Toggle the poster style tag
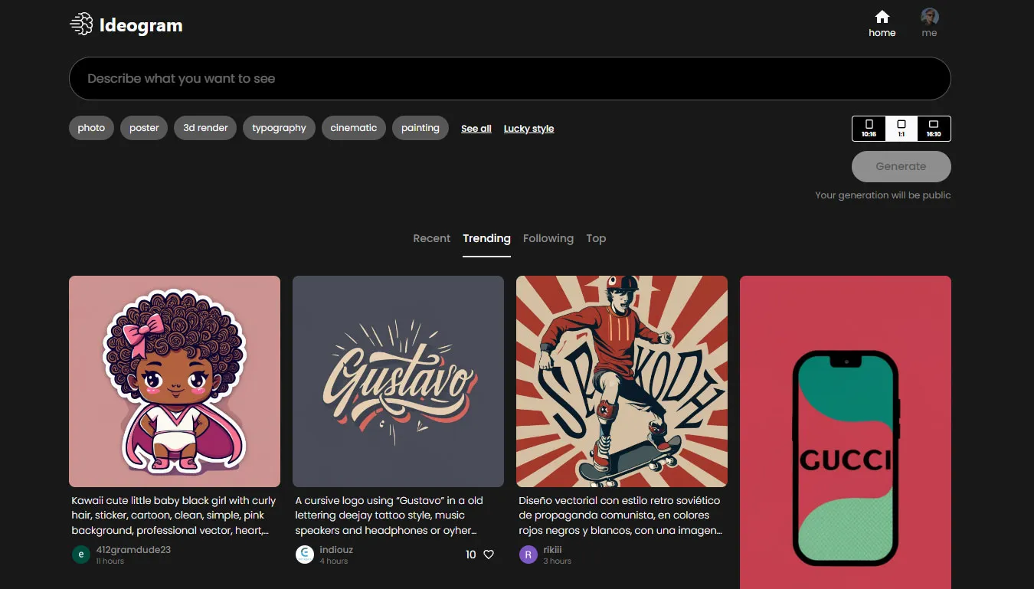The height and width of the screenshot is (589, 1034). (x=144, y=128)
